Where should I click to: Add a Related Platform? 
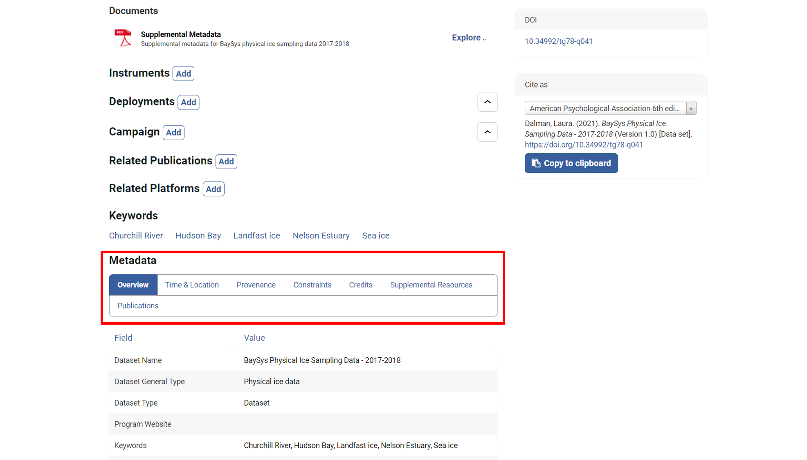pyautogui.click(x=213, y=189)
